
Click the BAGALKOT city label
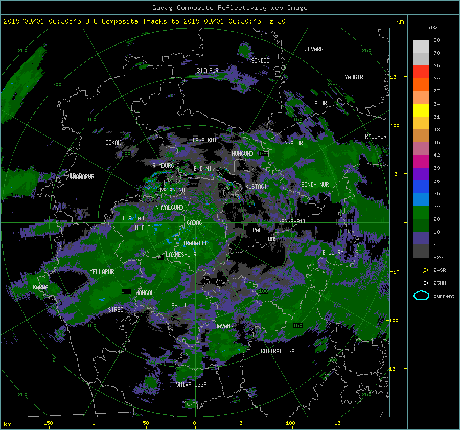click(x=204, y=140)
